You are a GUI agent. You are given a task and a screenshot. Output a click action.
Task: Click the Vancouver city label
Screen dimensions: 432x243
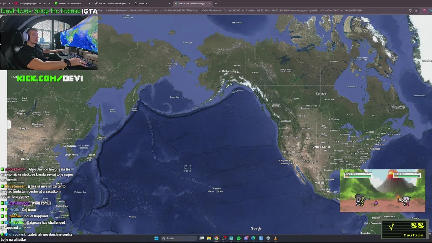coord(286,121)
